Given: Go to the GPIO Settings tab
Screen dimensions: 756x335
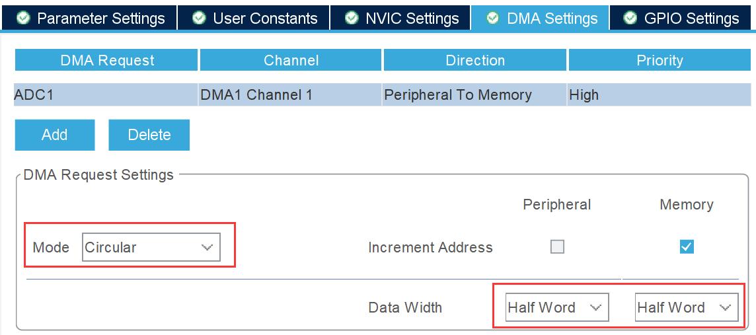Looking at the screenshot, I should coord(691,18).
